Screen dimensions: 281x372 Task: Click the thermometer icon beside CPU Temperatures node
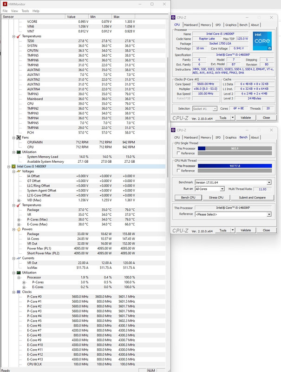[19, 205]
